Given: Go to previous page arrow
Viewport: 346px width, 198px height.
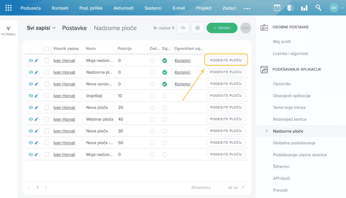Looking at the screenshot, I should pos(29,188).
